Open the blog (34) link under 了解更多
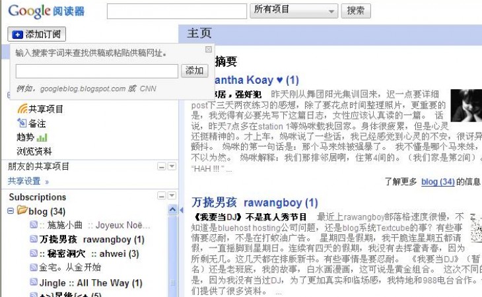 (x=438, y=181)
